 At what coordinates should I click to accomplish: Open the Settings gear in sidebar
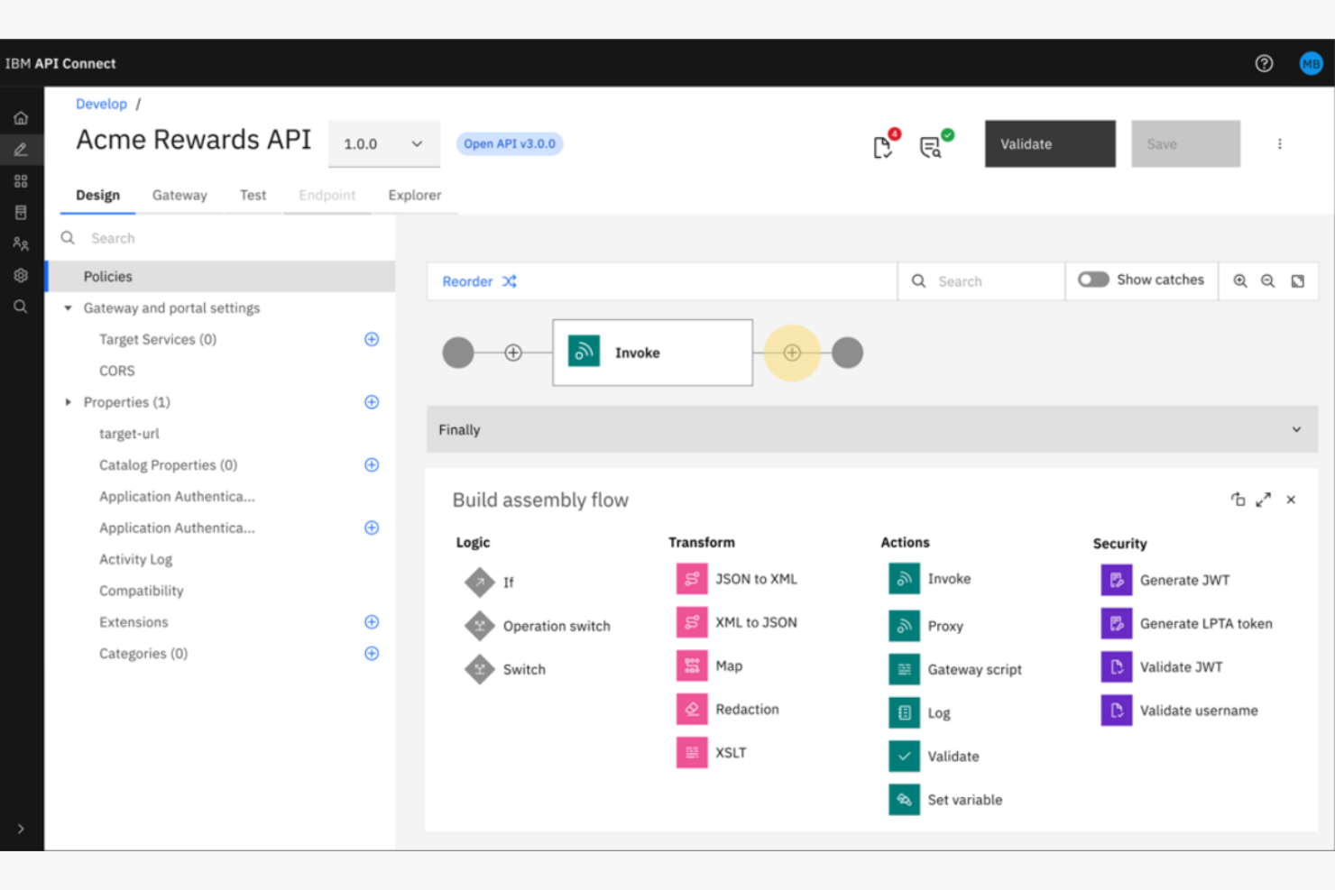pos(21,276)
